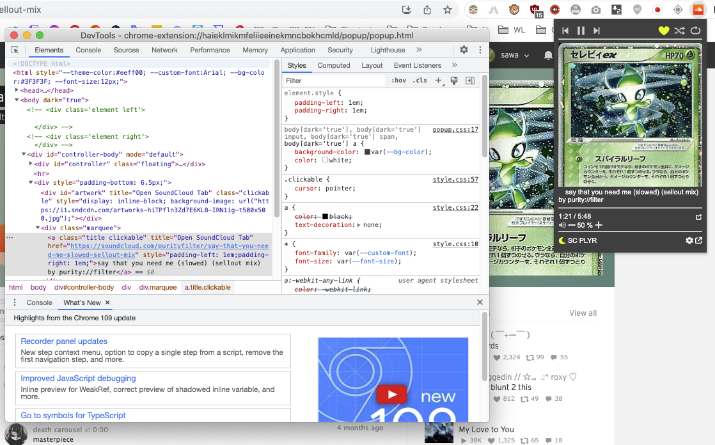715x445 pixels.
Task: Toggle the :hov element state button
Action: [x=398, y=81]
